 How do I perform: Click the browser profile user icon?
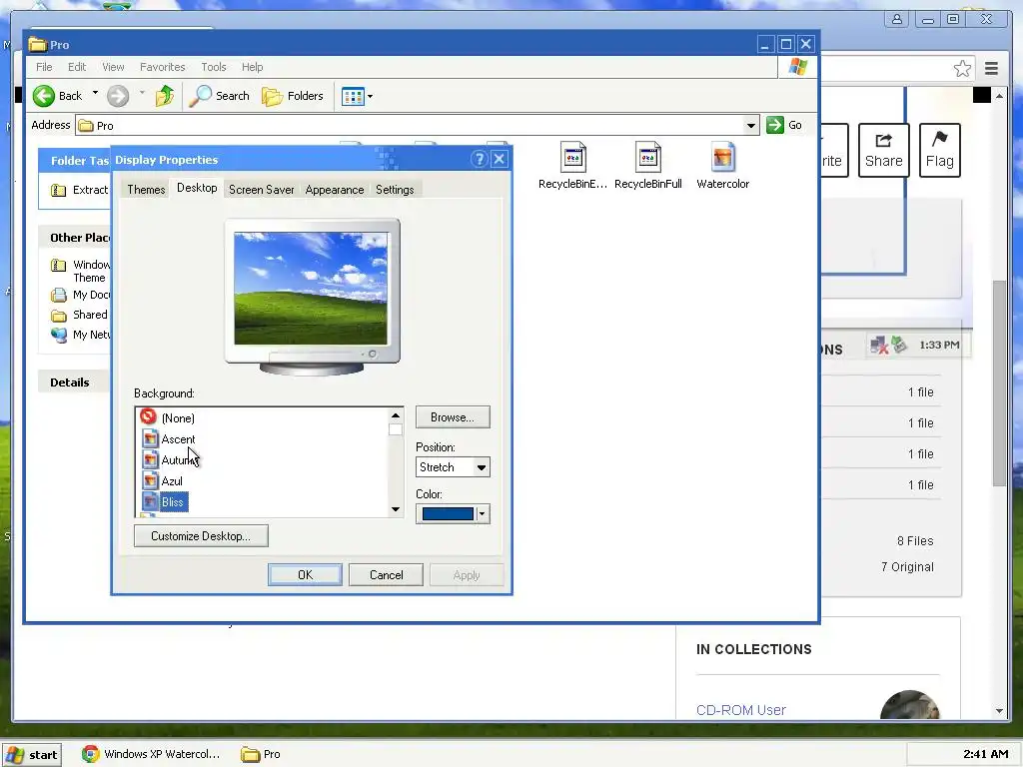click(897, 20)
